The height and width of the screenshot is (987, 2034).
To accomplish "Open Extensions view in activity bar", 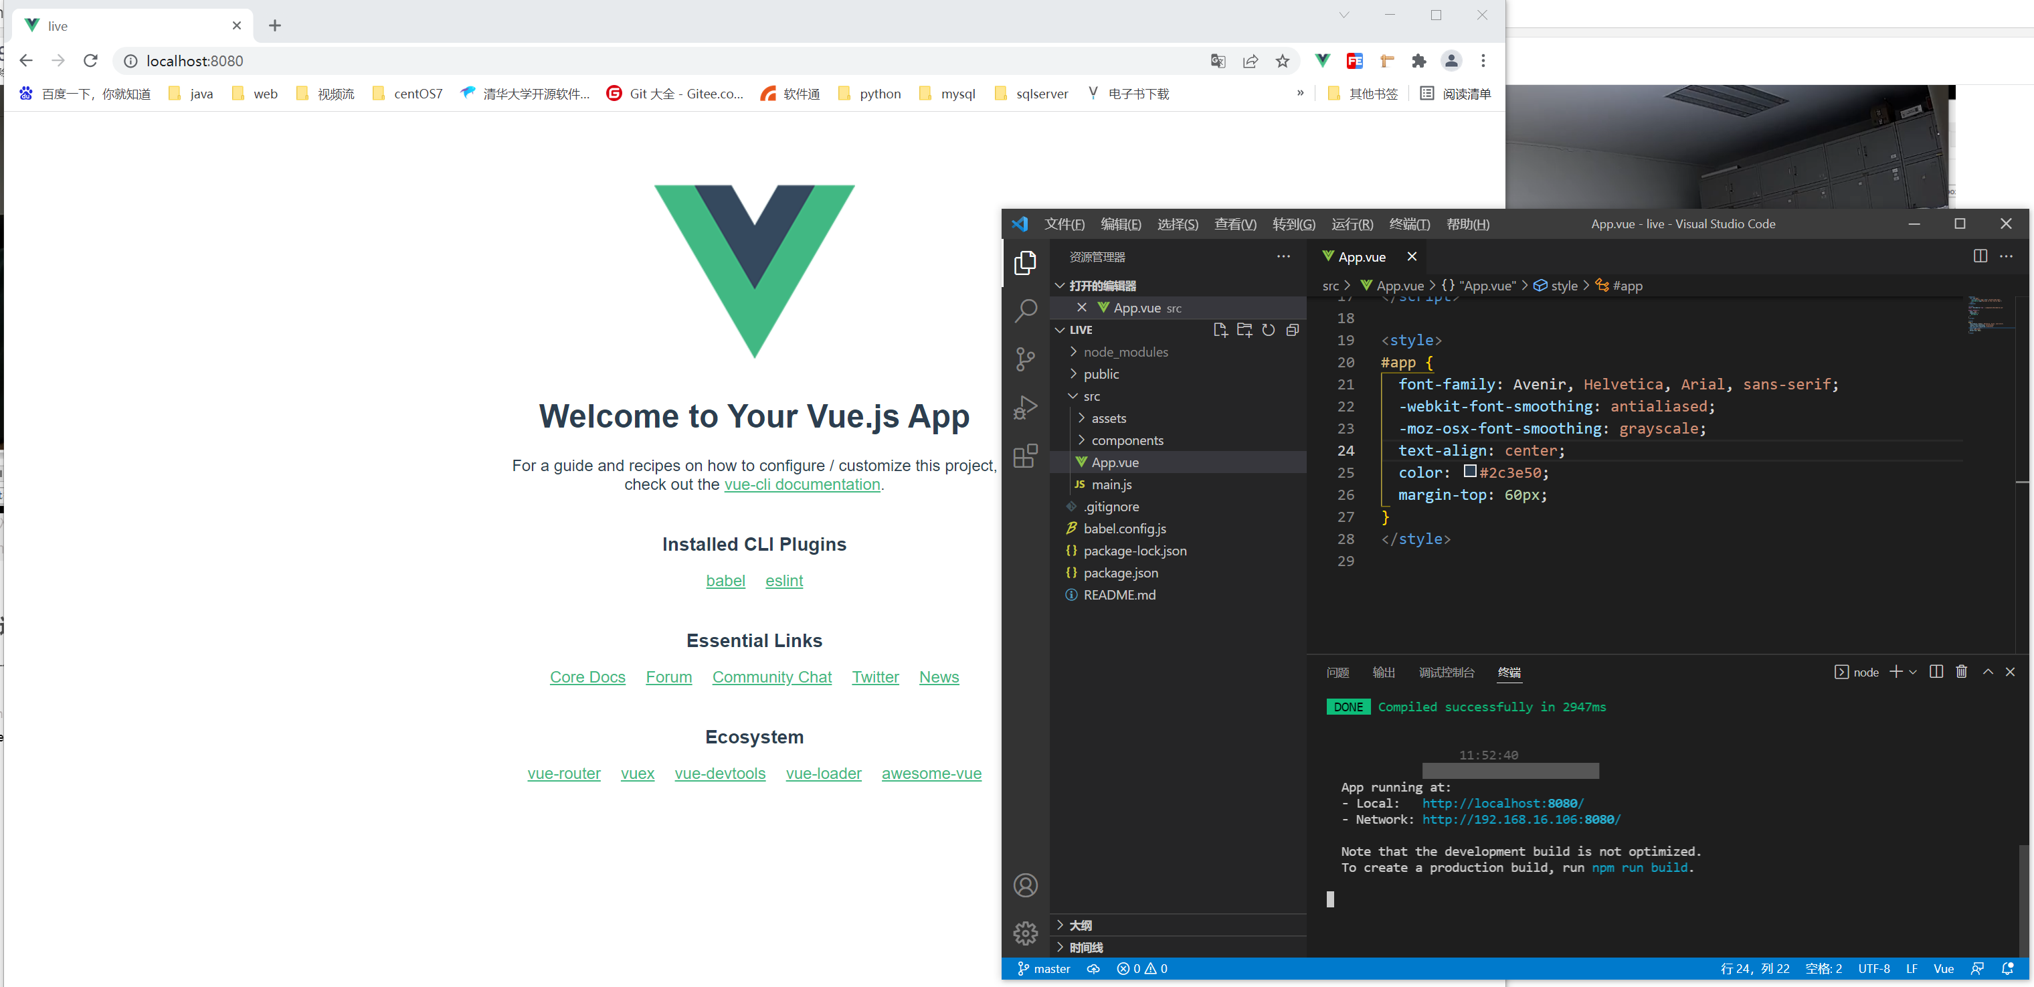I will click(x=1025, y=456).
